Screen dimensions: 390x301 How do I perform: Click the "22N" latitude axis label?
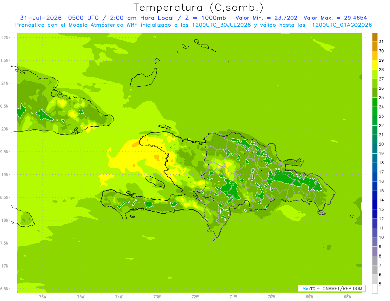point(5,38)
